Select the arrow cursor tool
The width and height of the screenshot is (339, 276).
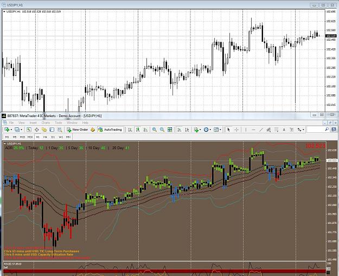pos(228,130)
